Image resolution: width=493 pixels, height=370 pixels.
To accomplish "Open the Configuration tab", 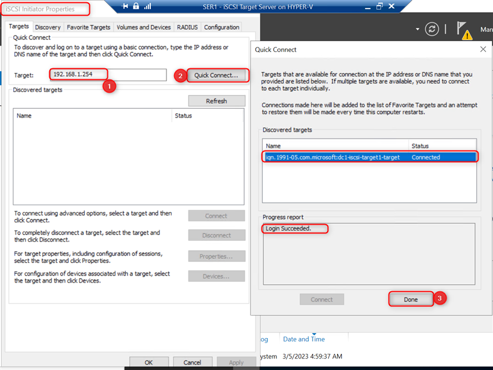I will click(223, 27).
